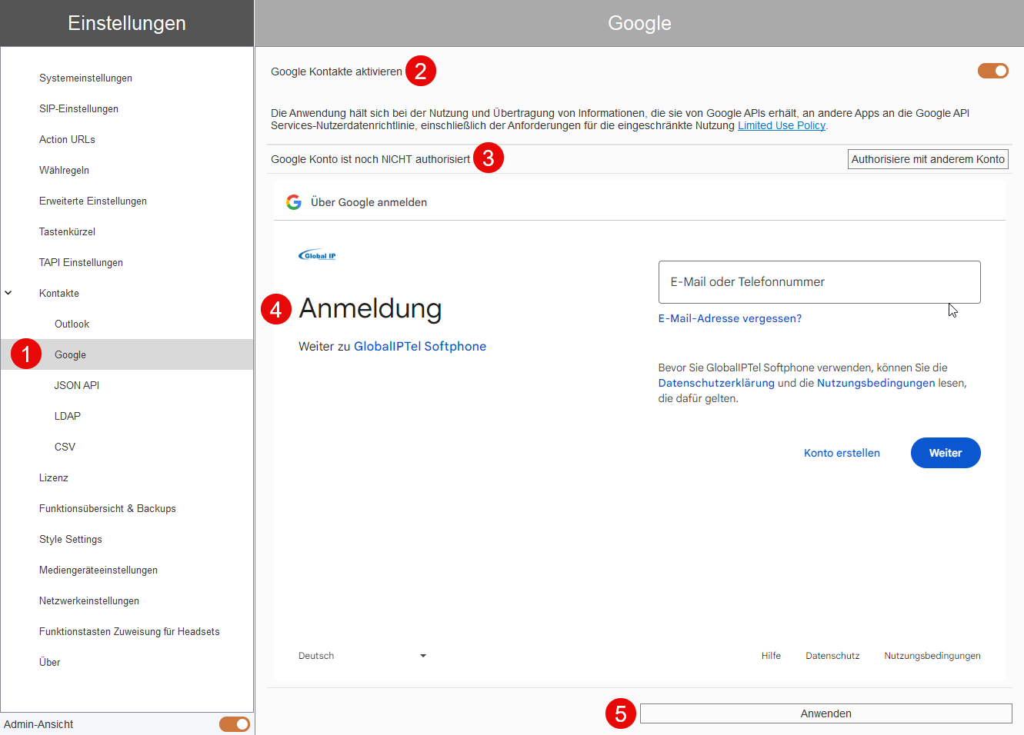Click the Global IP logo

317,255
